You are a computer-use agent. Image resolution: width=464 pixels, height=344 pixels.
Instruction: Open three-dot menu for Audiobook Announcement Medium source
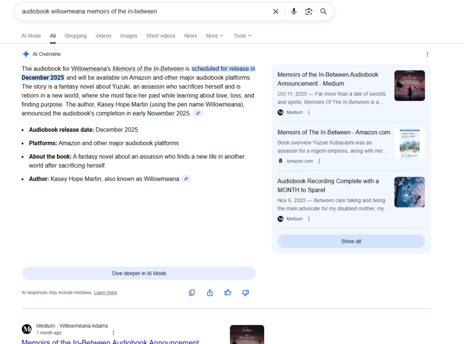click(x=309, y=112)
